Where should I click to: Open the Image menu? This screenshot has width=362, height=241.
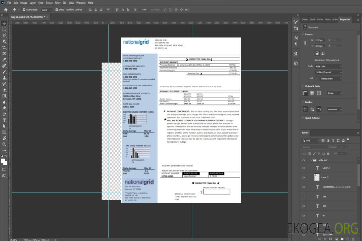[x=23, y=3]
